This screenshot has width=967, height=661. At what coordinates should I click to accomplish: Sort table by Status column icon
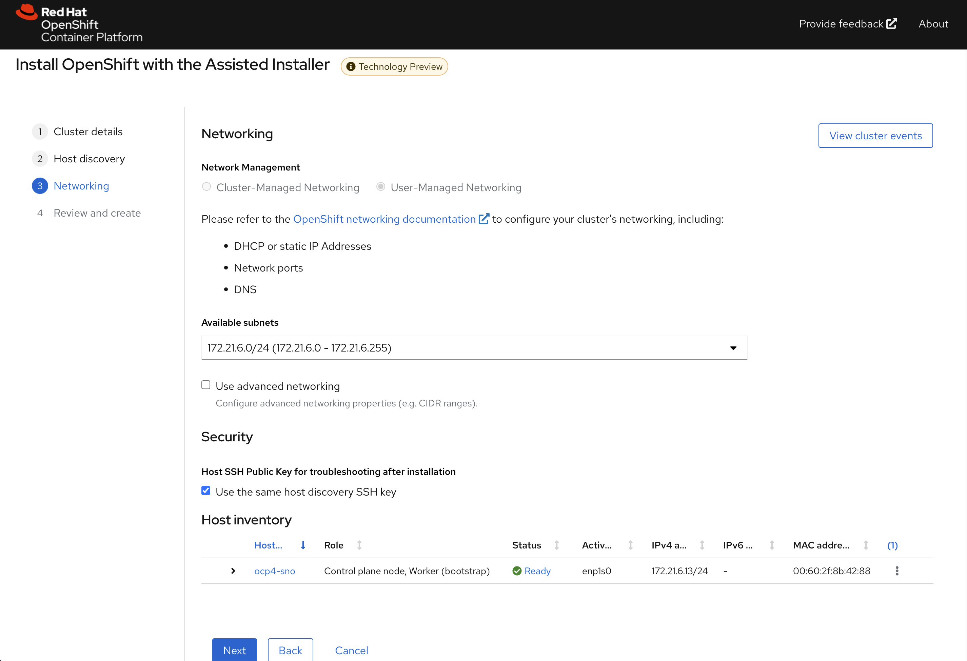[x=556, y=545]
